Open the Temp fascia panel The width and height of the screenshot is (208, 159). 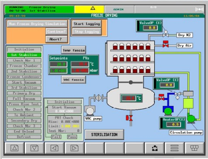coord(74,50)
